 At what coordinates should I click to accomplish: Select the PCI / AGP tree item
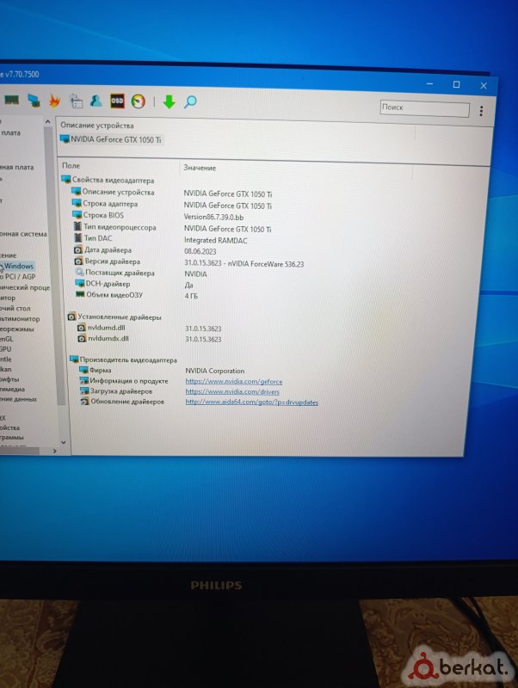tap(18, 276)
